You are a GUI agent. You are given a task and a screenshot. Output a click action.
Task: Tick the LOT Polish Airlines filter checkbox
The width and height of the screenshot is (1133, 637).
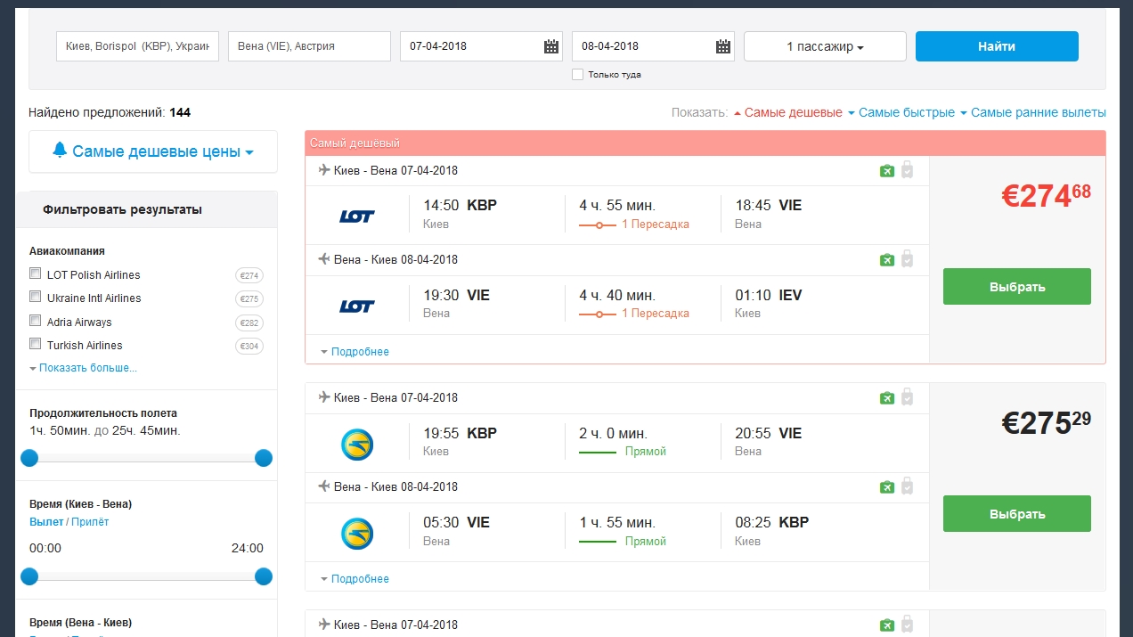point(36,274)
